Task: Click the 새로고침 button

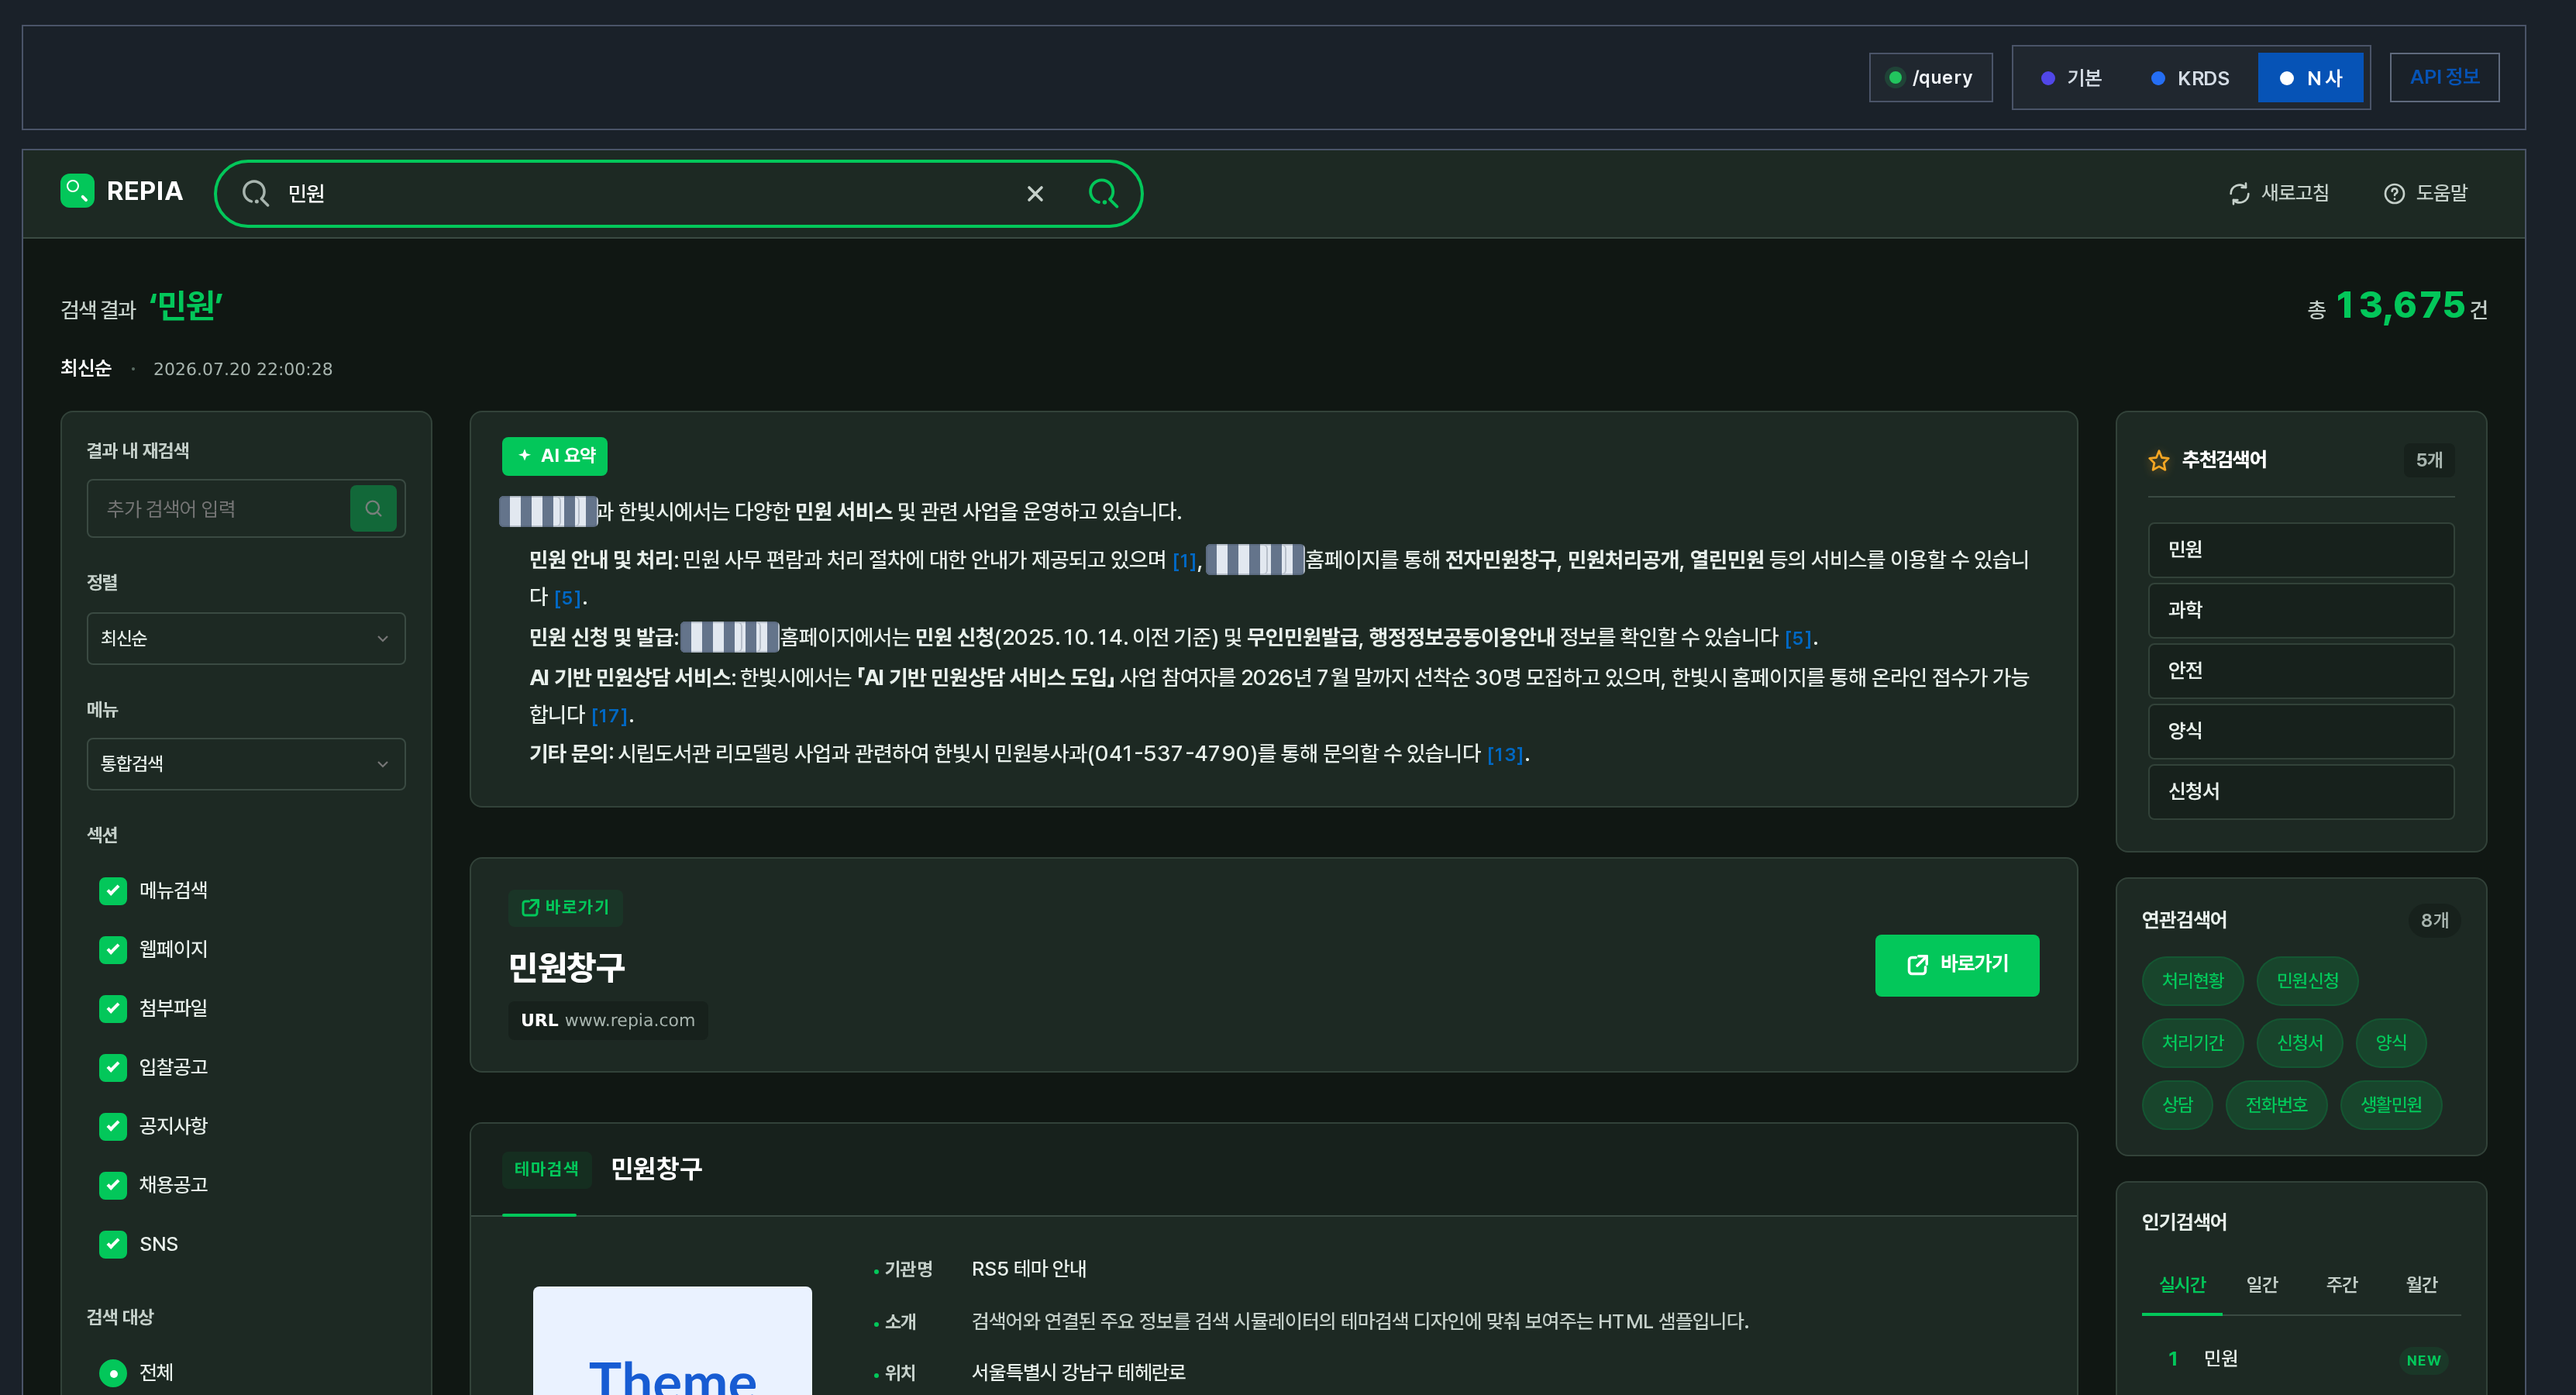Action: pos(2279,194)
